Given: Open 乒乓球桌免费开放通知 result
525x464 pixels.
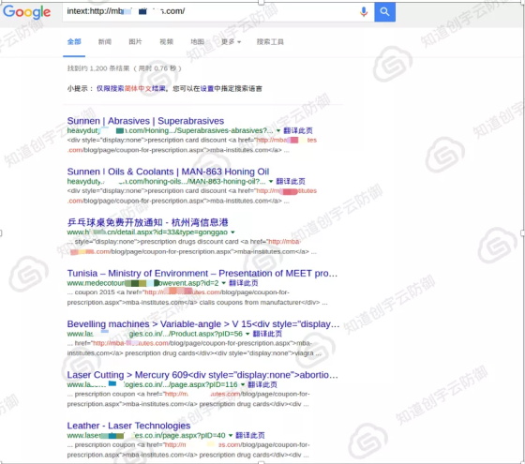Looking at the screenshot, I should coord(148,223).
